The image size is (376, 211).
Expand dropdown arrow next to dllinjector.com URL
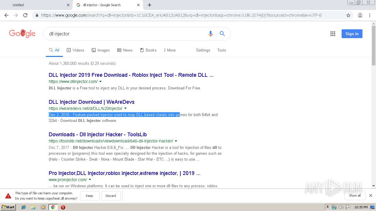[100, 81]
